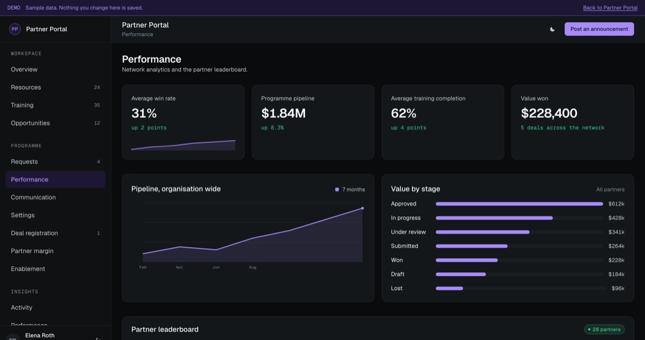The height and width of the screenshot is (340, 645).
Task: Open Deal registration
Action: point(55,233)
